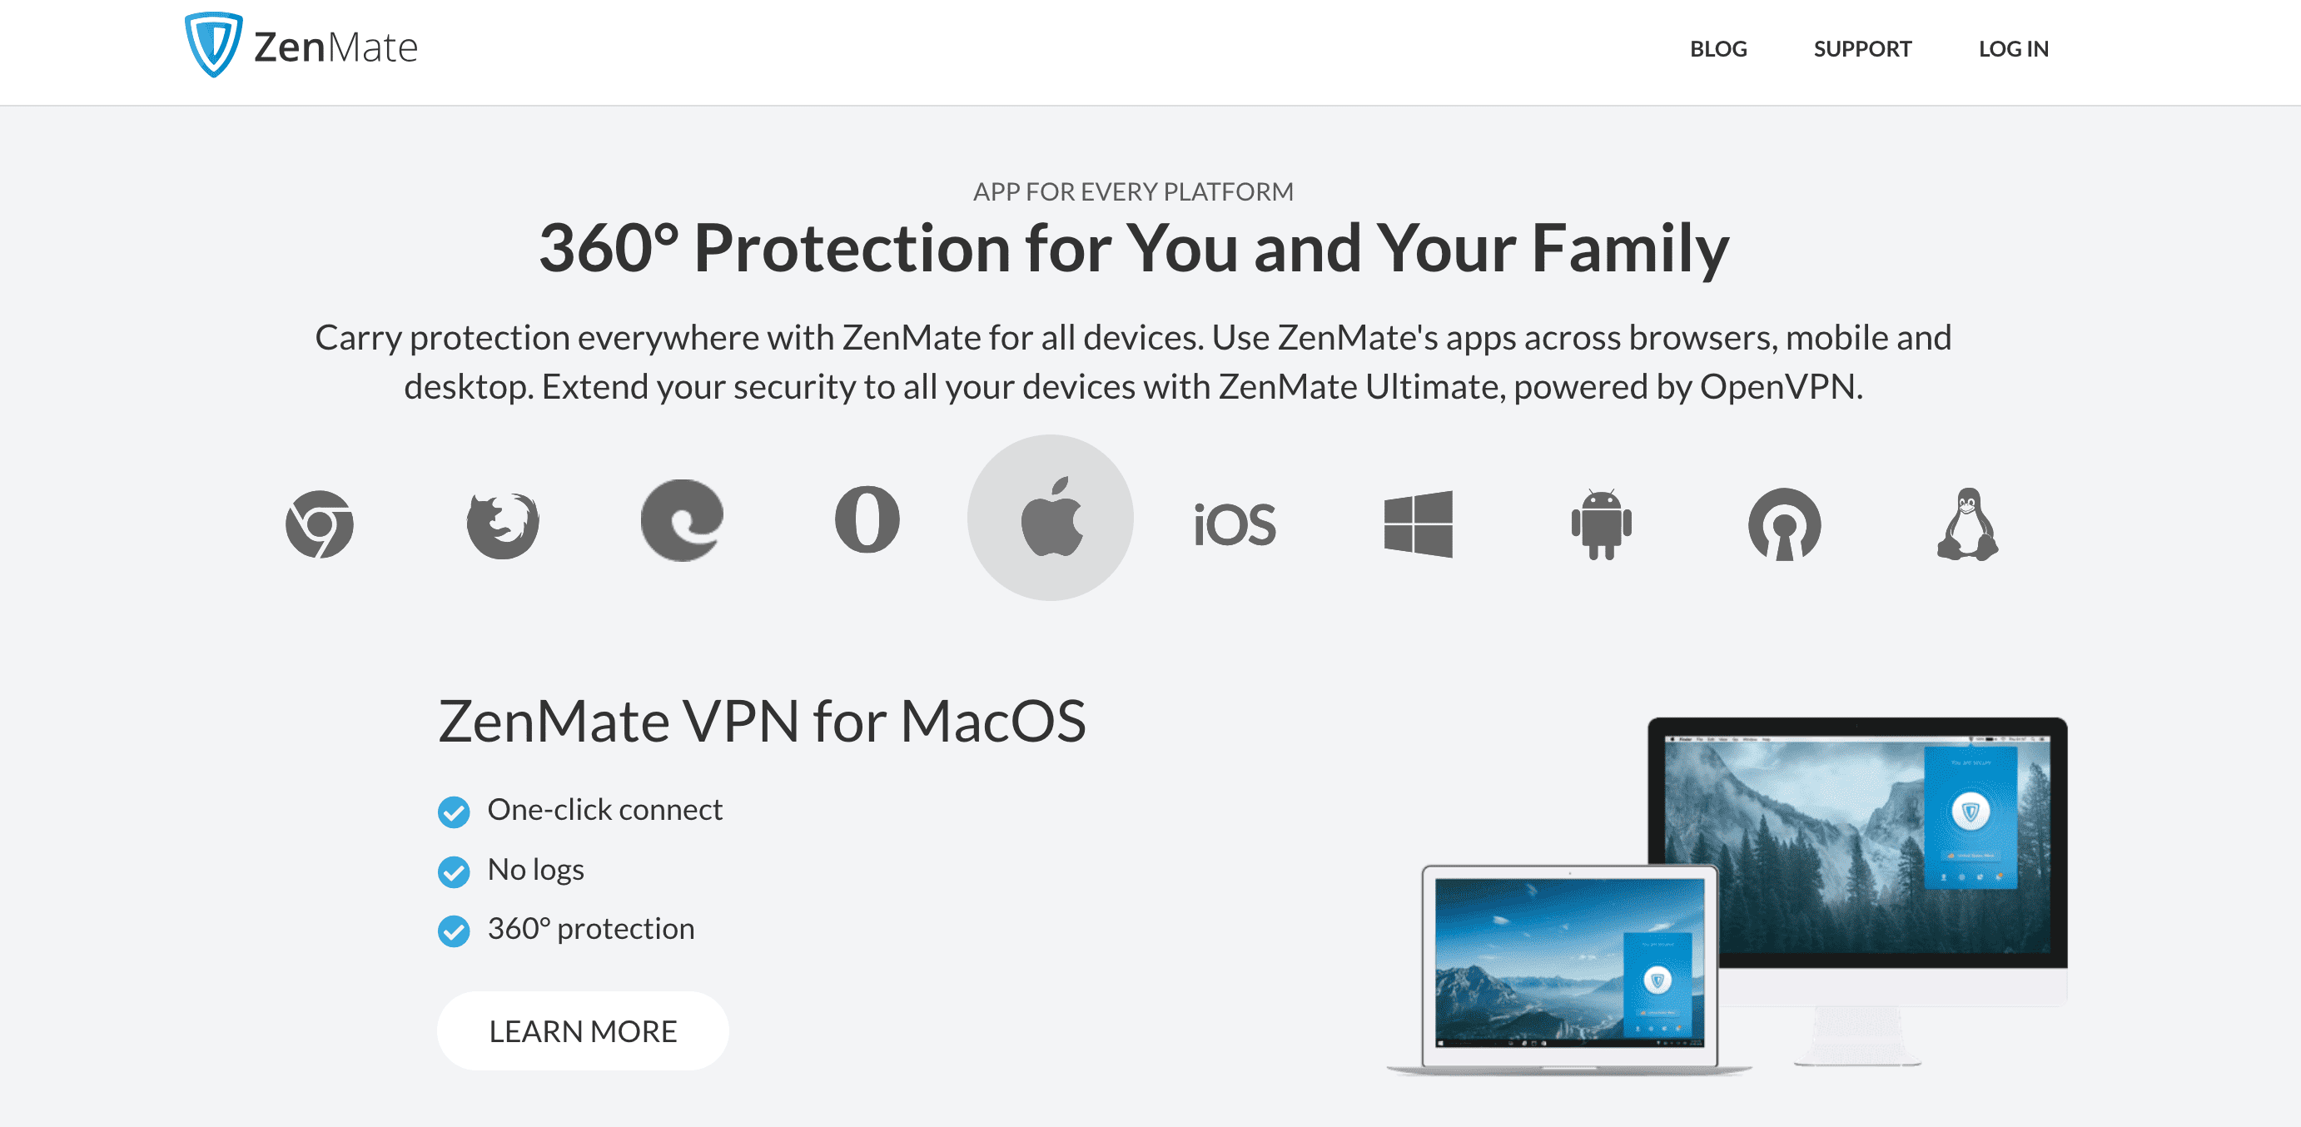Select the Chrome browser platform icon

click(320, 524)
